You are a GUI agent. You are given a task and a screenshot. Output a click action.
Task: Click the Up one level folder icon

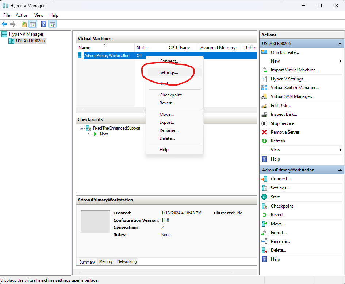[x=24, y=24]
